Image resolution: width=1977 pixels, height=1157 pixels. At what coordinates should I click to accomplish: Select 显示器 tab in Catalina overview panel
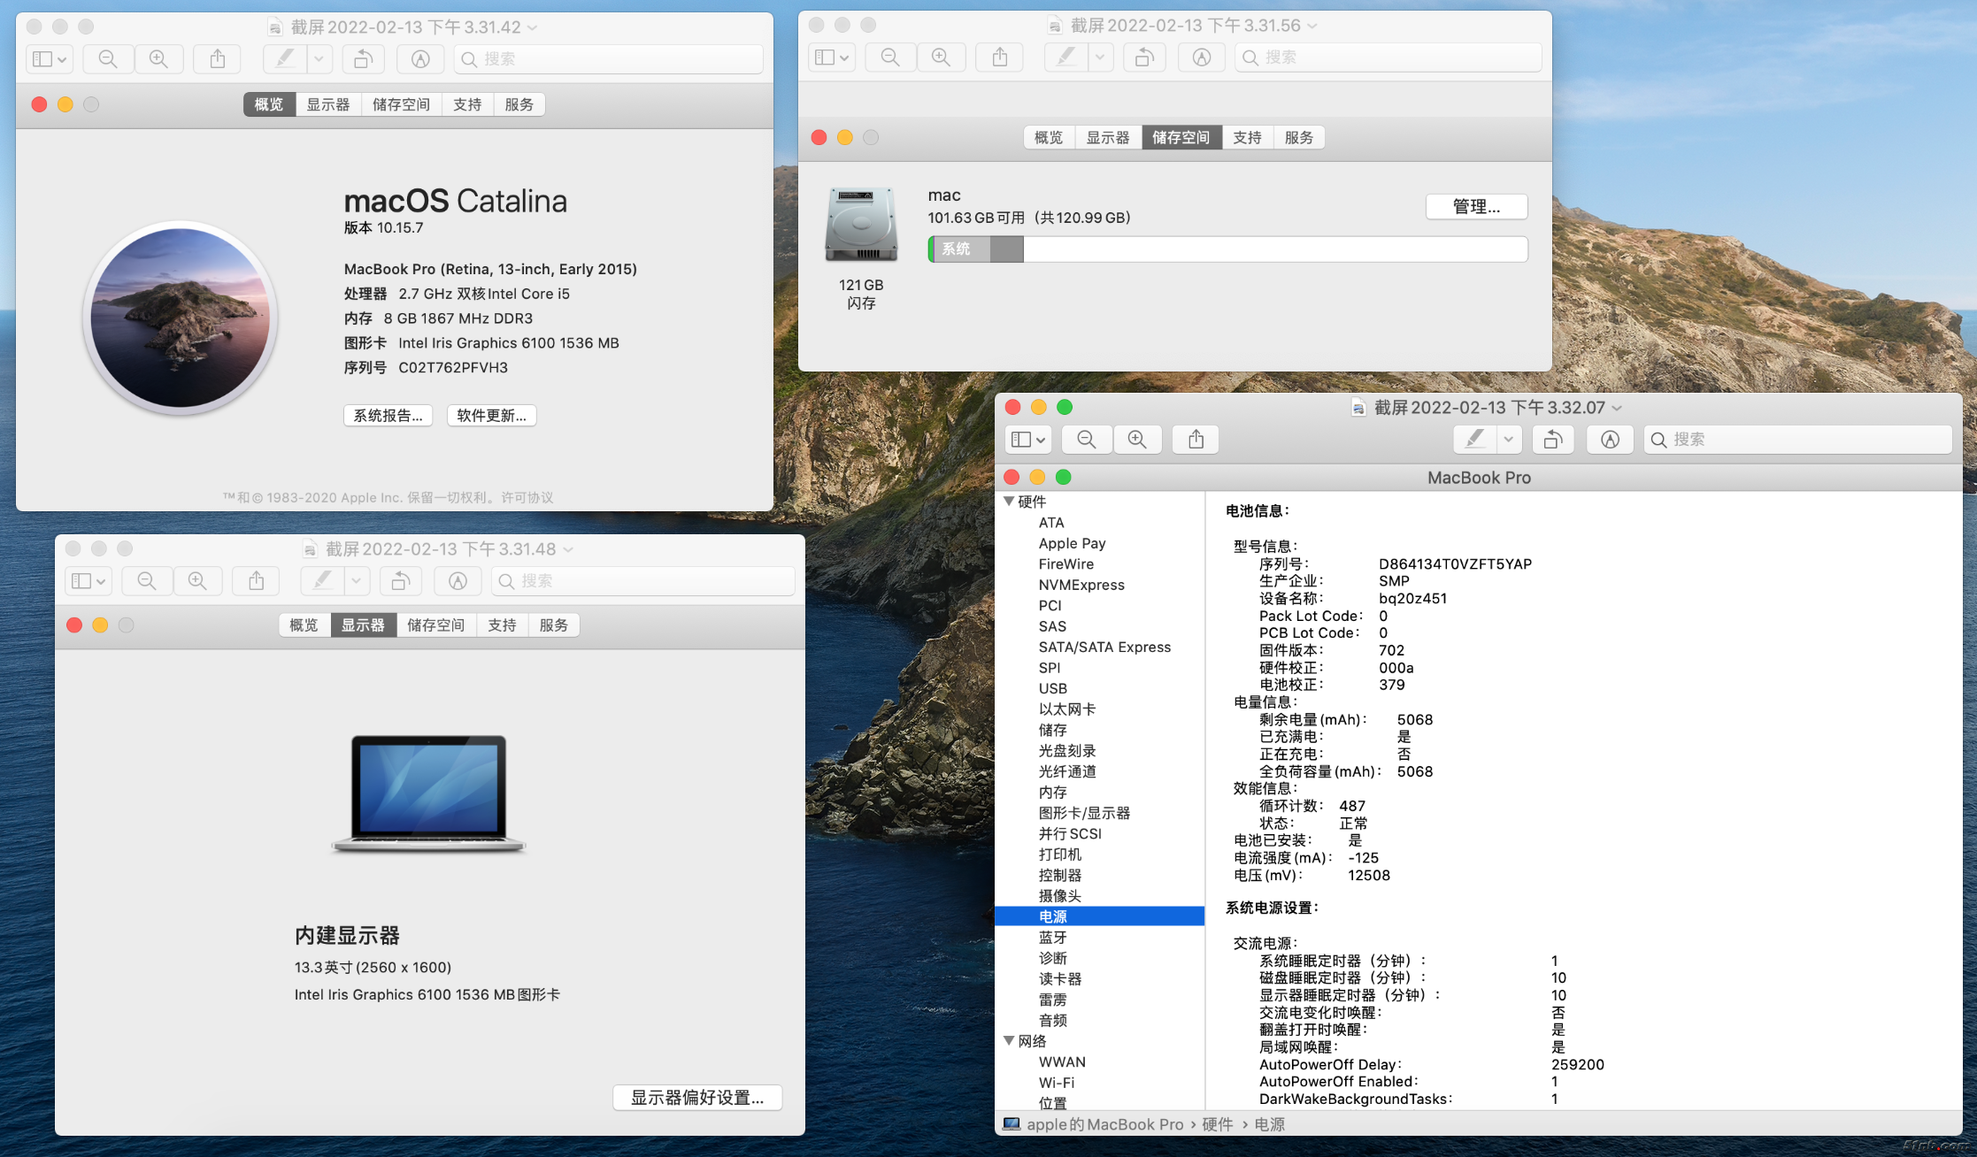[x=328, y=104]
